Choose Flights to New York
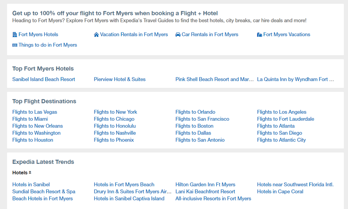348x209 pixels. click(115, 112)
